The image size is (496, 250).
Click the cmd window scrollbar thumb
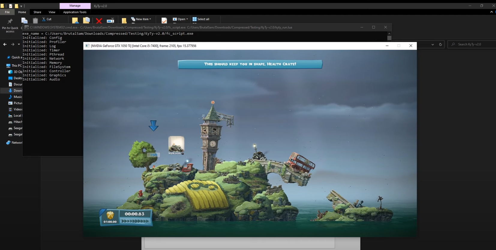coord(389,38)
